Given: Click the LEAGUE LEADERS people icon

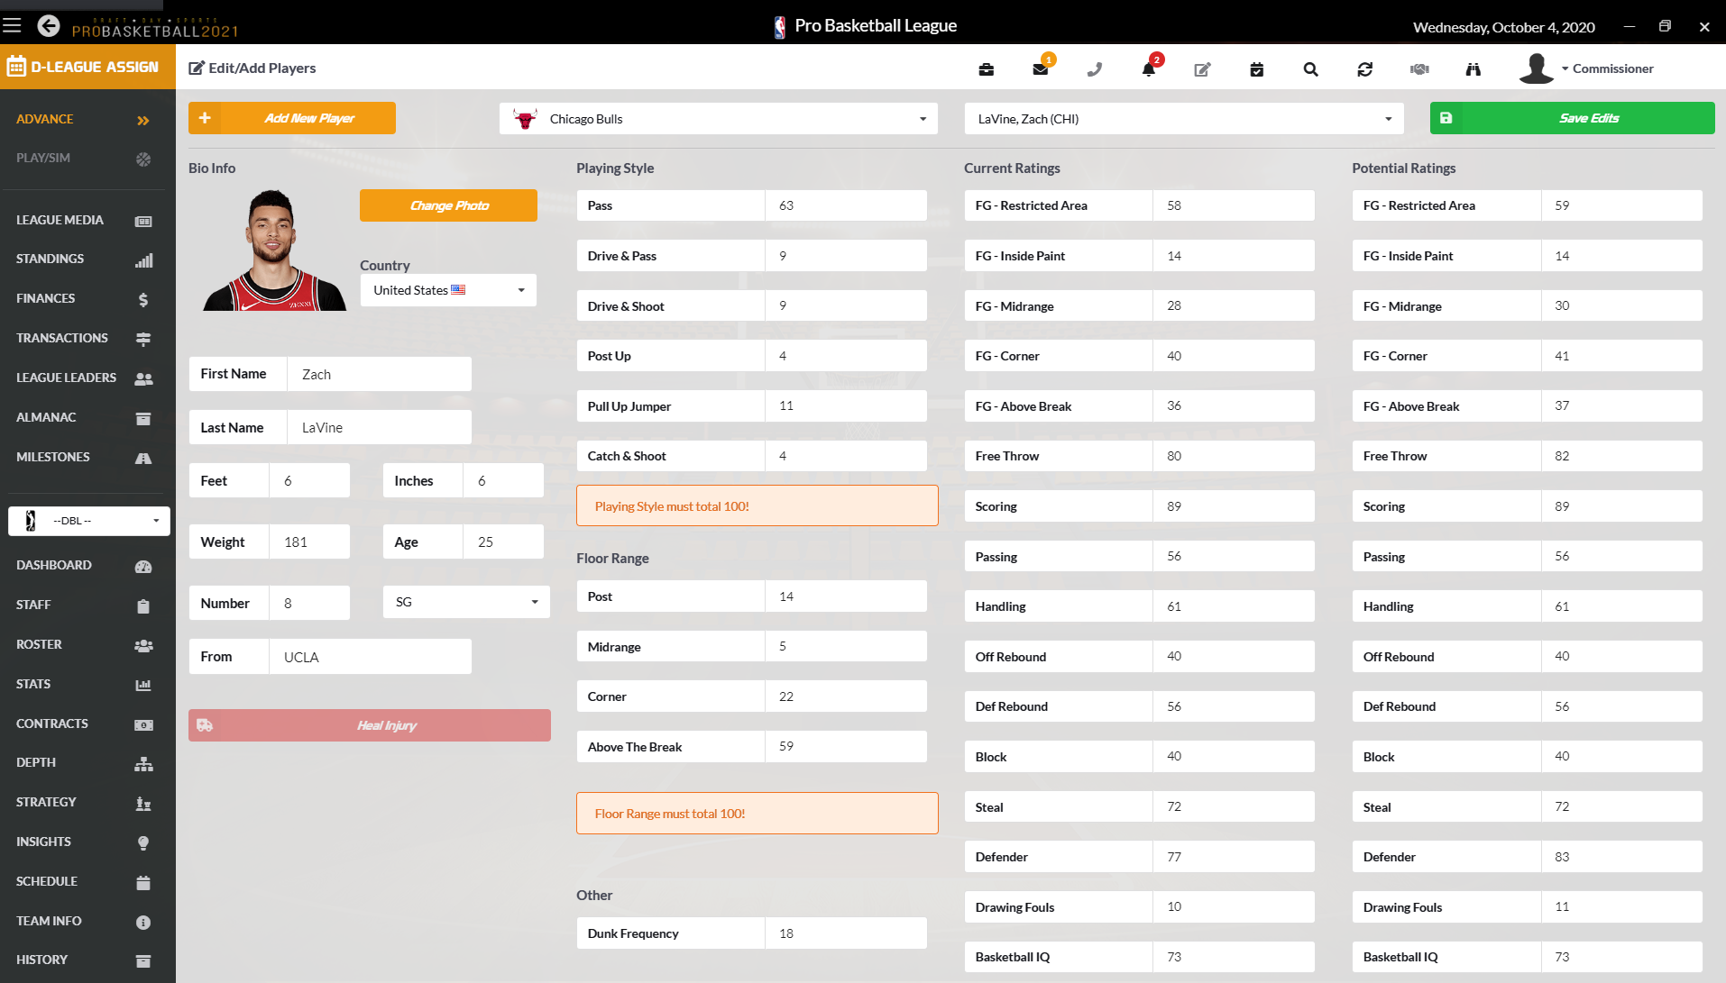Looking at the screenshot, I should [x=143, y=379].
